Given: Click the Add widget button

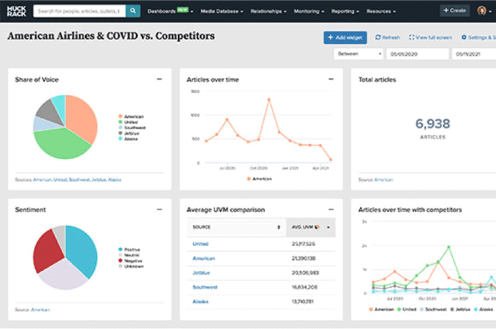Looking at the screenshot, I should pos(345,37).
